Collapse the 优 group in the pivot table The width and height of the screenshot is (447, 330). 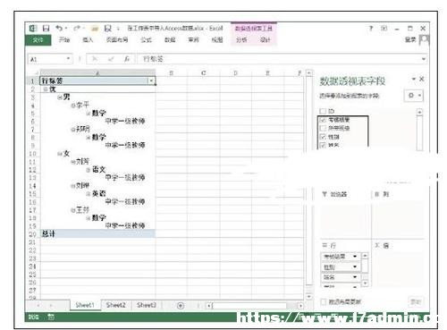point(46,89)
